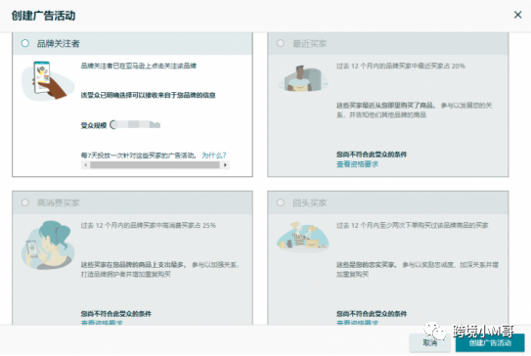Click the 最近买家 card title
Image resolution: width=531 pixels, height=356 pixels.
310,44
